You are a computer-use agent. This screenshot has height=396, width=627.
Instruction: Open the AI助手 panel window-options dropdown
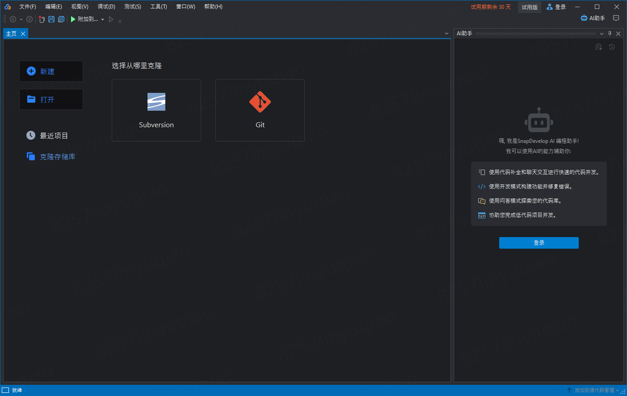click(602, 33)
